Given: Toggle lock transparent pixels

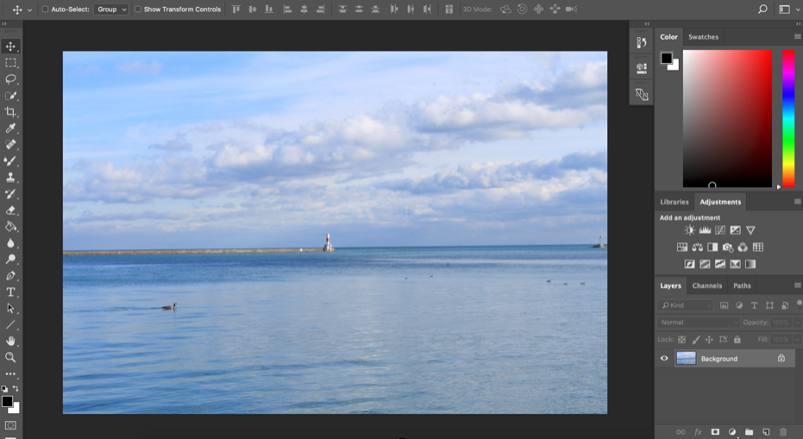Looking at the screenshot, I should click(x=681, y=340).
